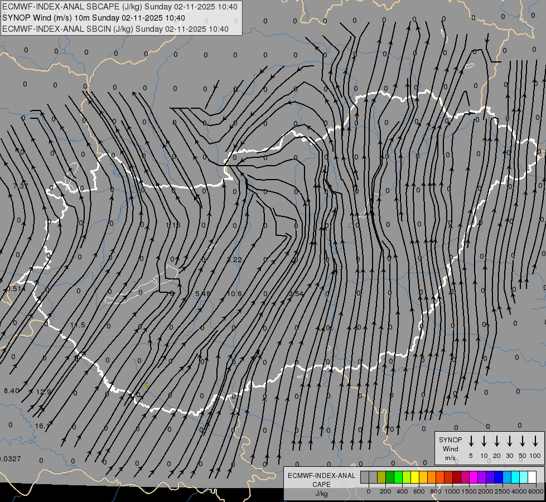Click the wind arrow above the 30 label
Viewport: 546px width, 502px height.
click(x=509, y=441)
